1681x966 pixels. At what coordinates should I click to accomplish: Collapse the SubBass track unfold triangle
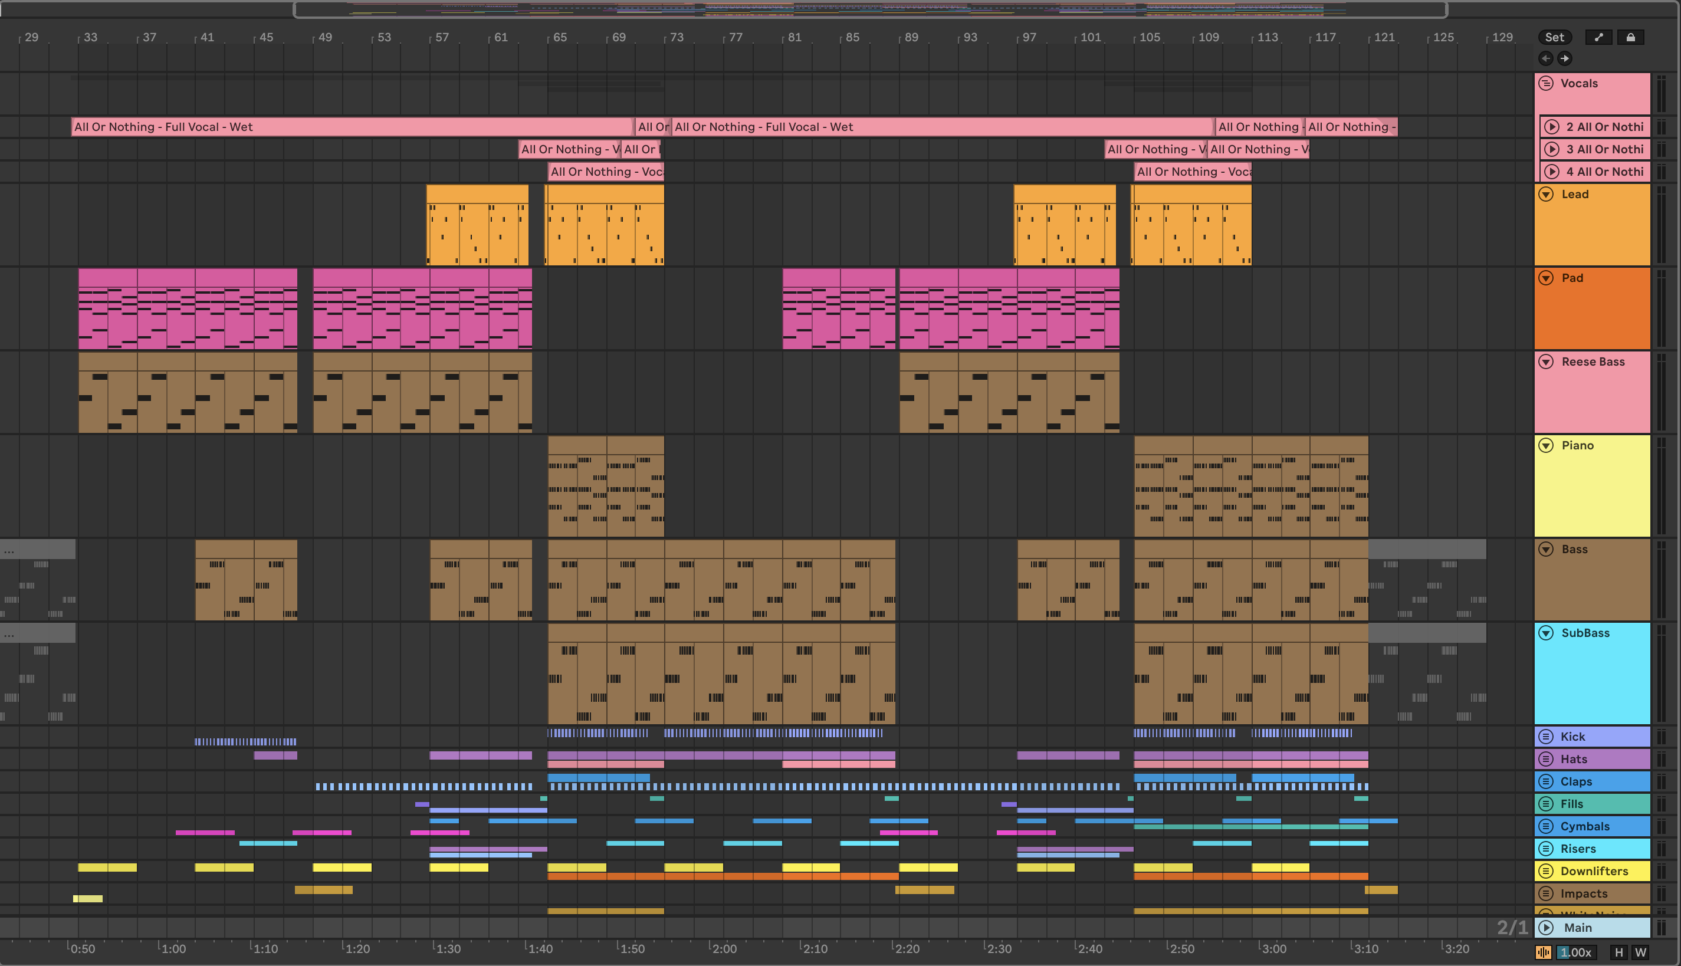pyautogui.click(x=1547, y=633)
